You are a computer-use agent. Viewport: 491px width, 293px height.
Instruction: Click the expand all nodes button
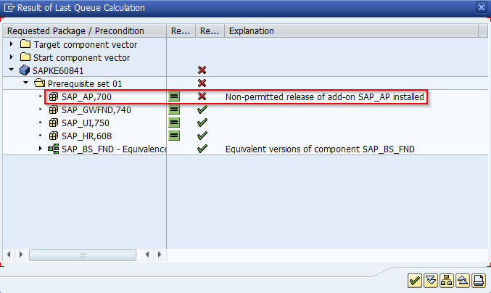click(x=431, y=281)
